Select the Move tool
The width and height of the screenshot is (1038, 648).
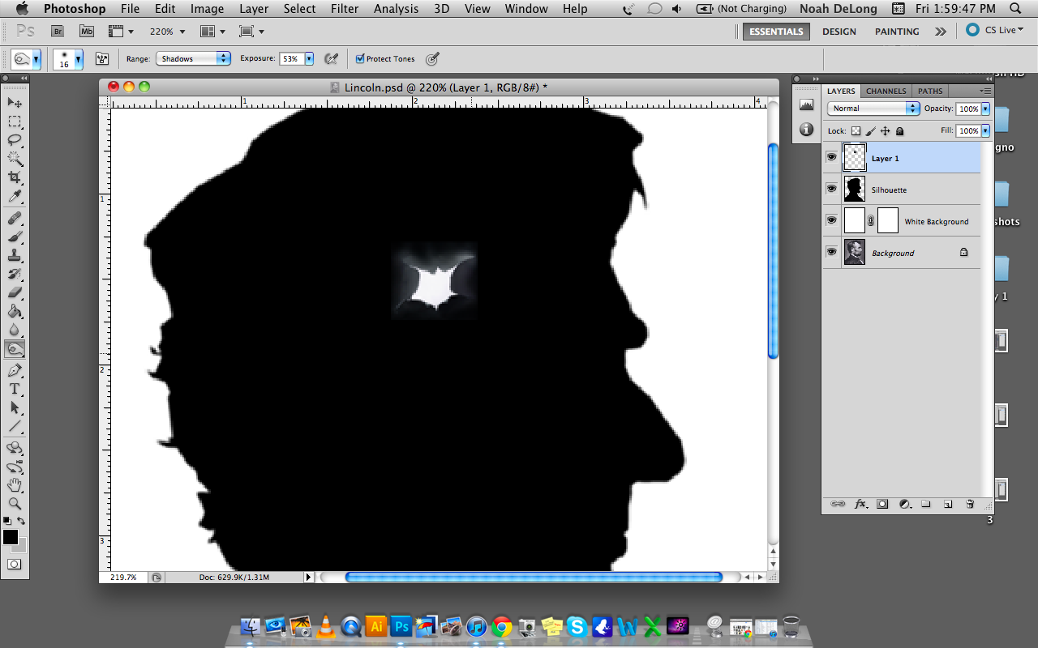coord(15,103)
